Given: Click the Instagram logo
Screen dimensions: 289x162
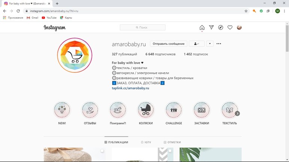Looking at the screenshot, I should click(54, 28).
